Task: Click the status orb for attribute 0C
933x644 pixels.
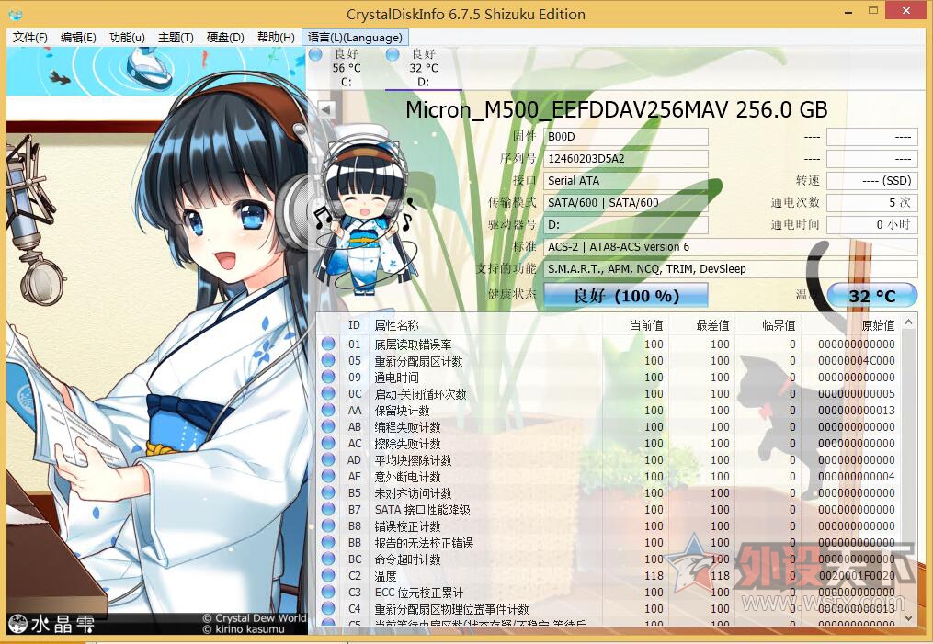Action: (328, 393)
